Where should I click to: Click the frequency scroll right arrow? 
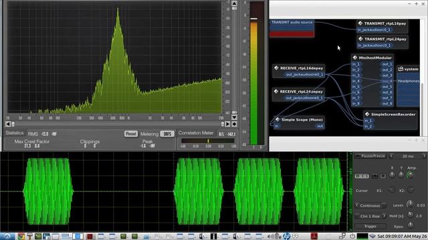[x=227, y=124]
